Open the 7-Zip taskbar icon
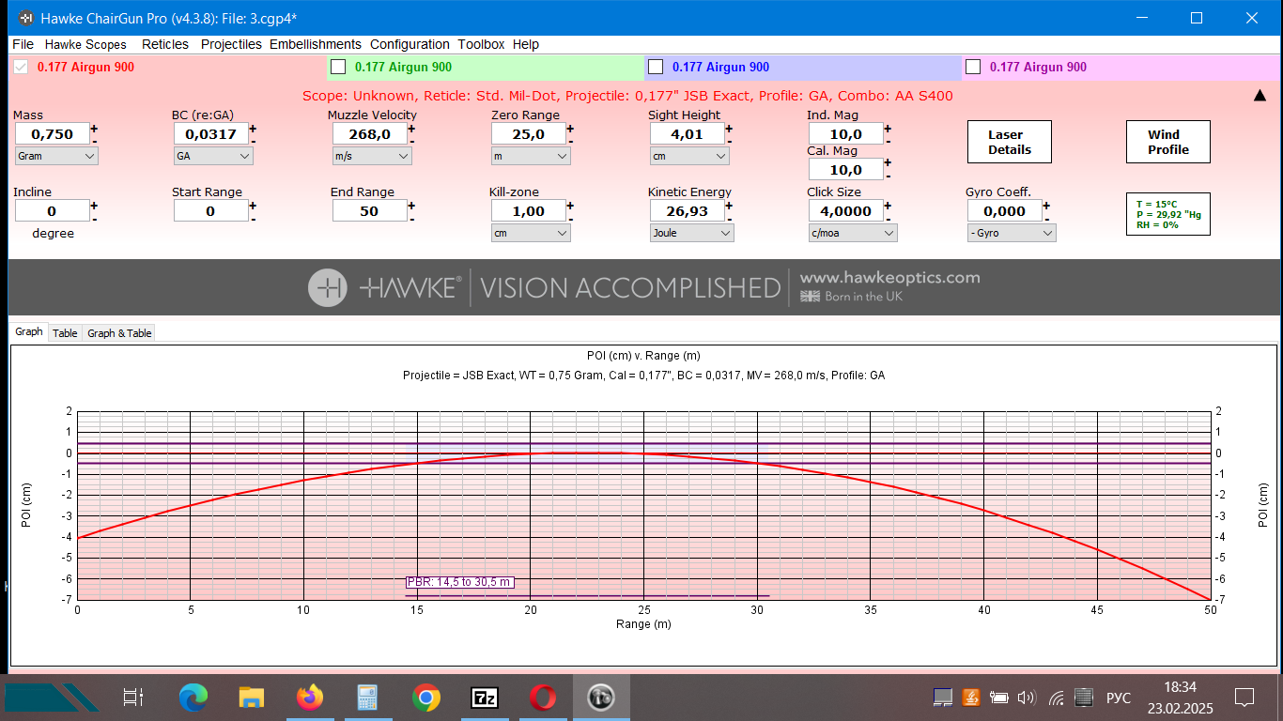Viewport: 1283px width, 721px height. [484, 698]
